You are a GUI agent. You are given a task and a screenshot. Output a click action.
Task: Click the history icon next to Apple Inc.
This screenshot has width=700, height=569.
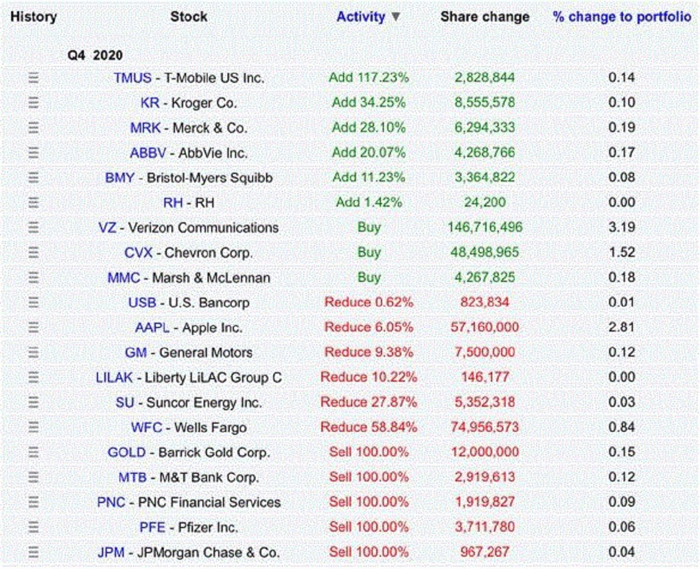click(34, 327)
